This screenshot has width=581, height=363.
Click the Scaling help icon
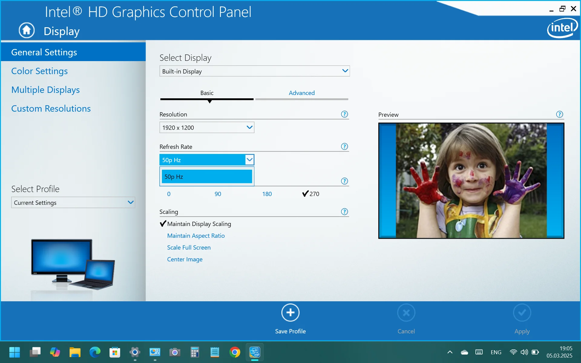tap(344, 212)
